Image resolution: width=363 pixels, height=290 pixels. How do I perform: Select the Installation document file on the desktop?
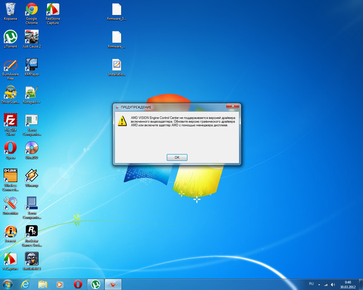pos(116,67)
